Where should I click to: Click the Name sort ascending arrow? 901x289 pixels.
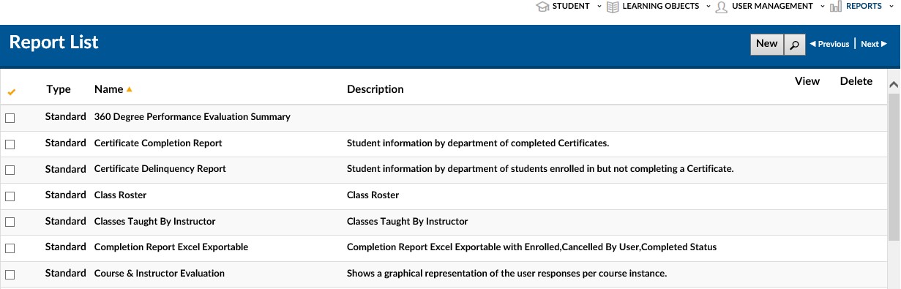[130, 89]
